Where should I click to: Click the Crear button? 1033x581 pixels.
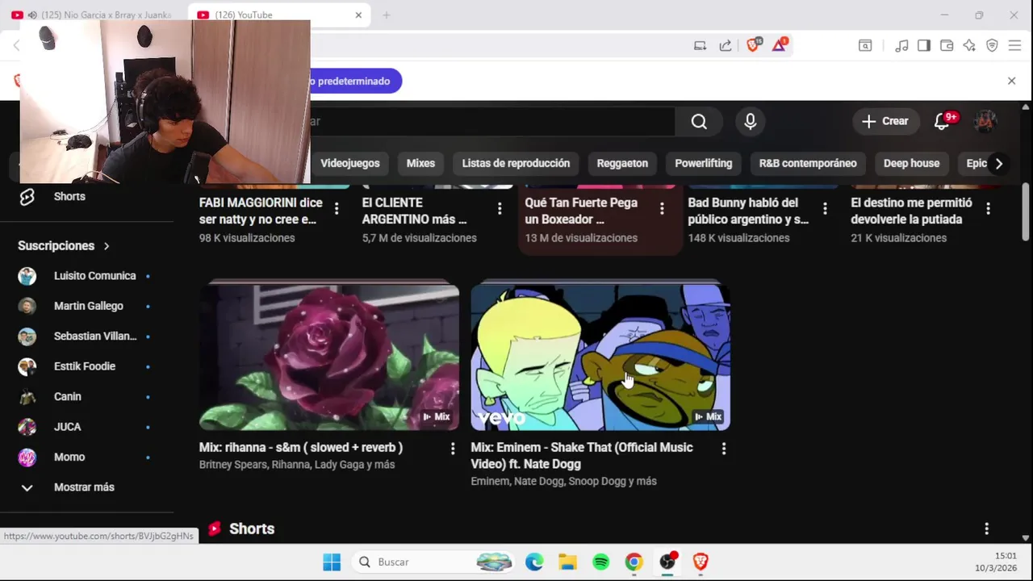point(885,121)
